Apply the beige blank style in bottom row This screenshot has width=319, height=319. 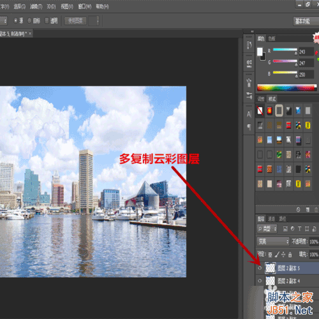point(269,184)
